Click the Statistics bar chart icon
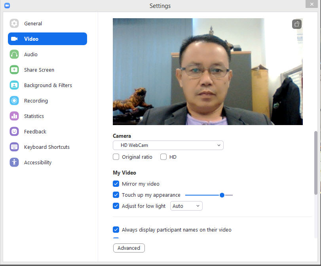 14,116
